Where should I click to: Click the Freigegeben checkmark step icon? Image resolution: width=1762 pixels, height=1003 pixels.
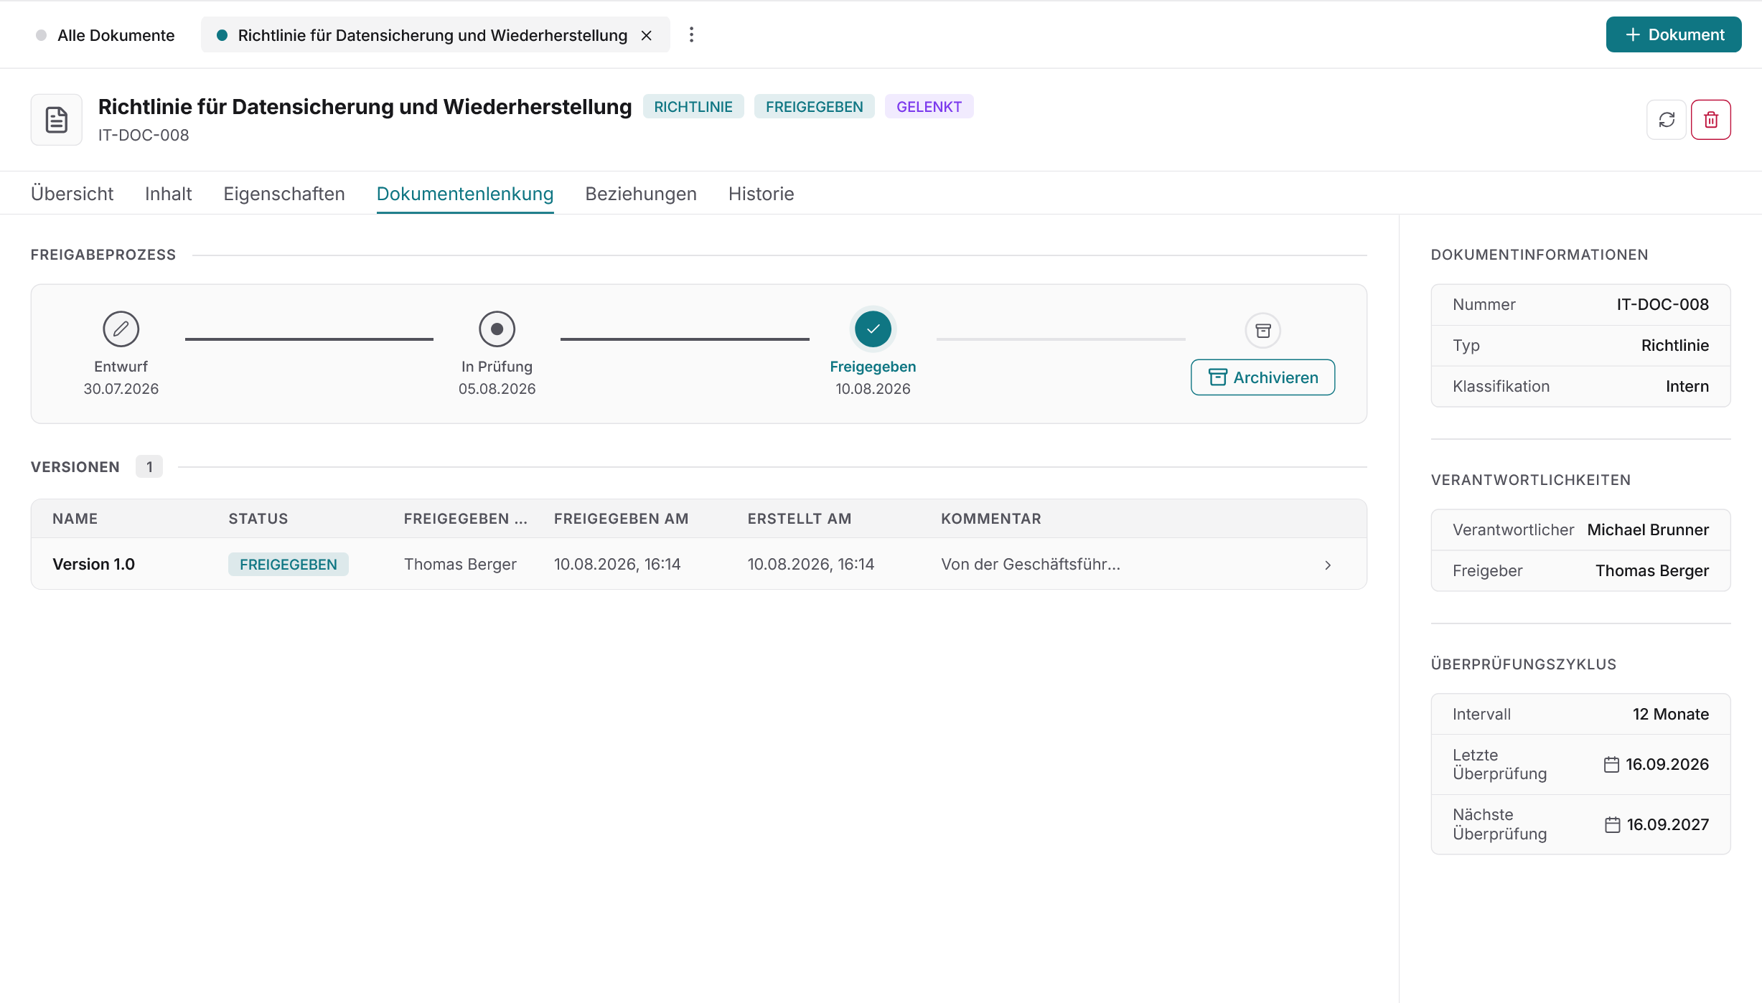pos(873,329)
